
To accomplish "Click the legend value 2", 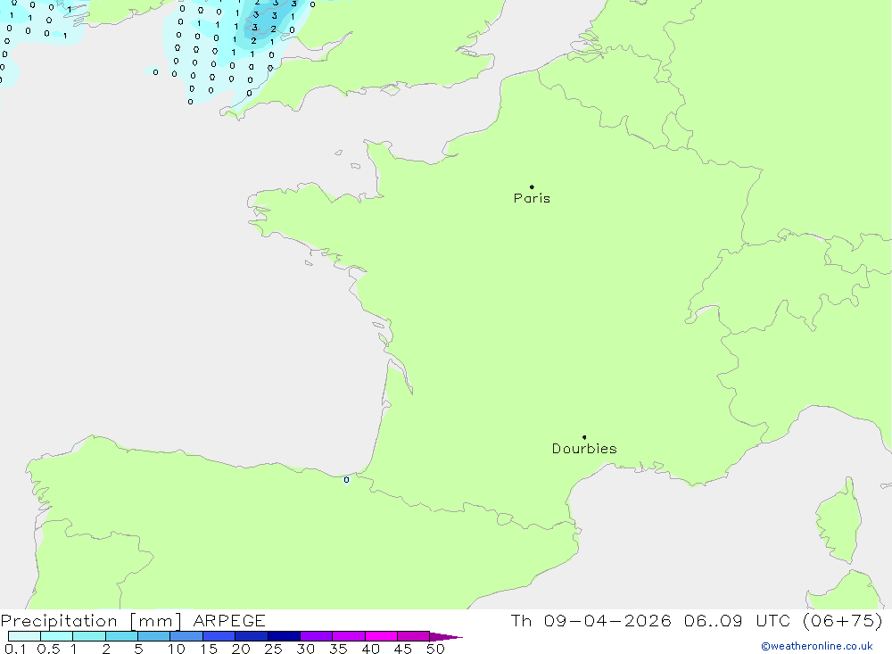I will point(106,649).
